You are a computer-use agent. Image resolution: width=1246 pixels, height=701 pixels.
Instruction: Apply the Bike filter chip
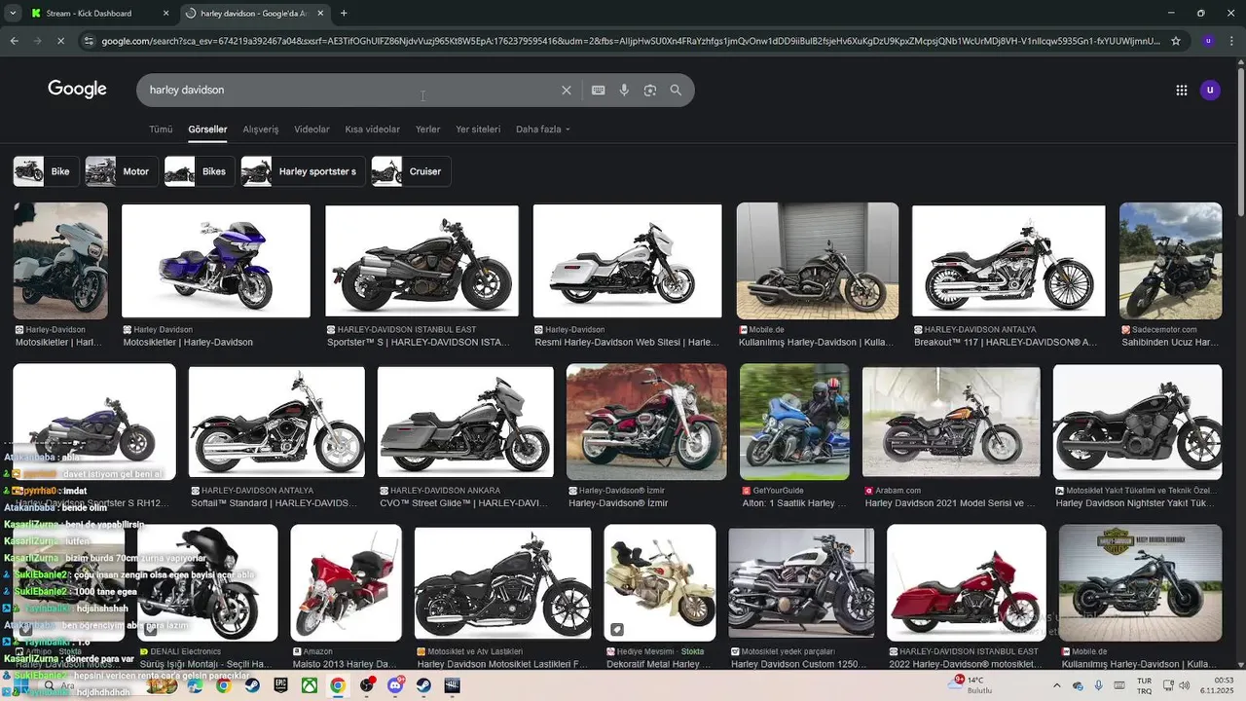click(x=46, y=171)
